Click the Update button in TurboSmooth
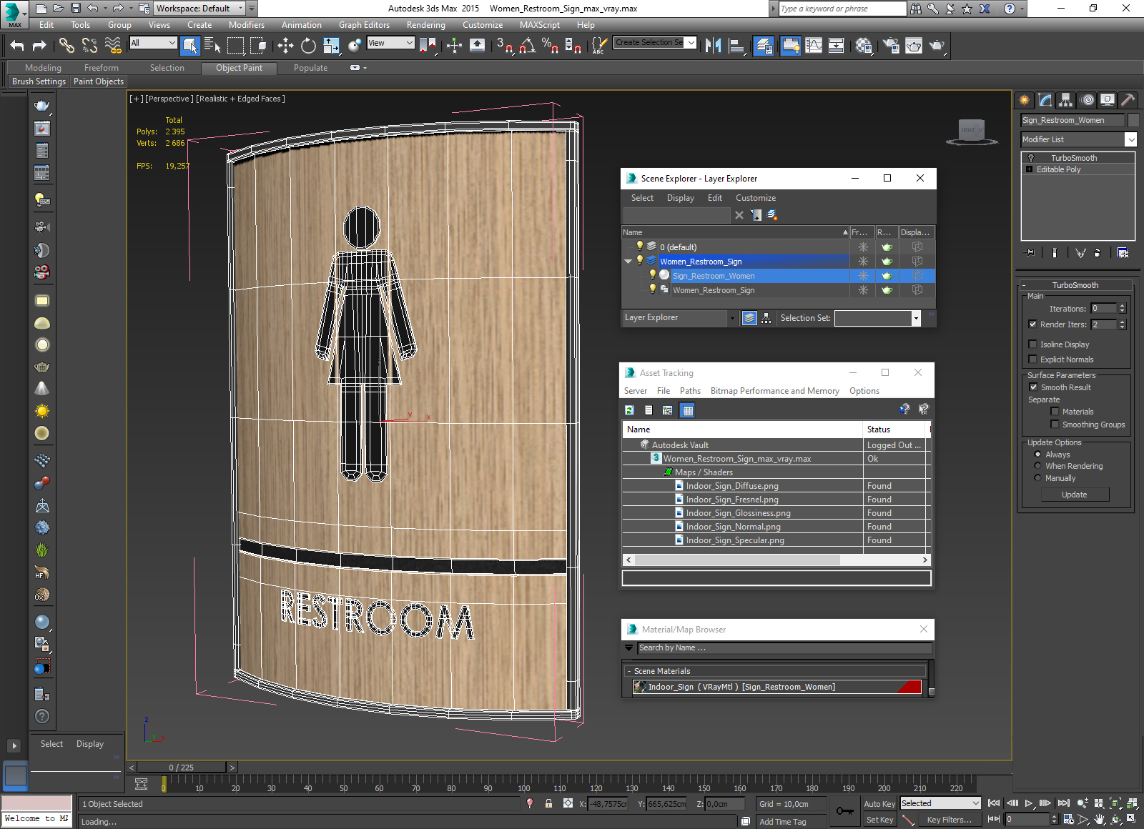Screen dimensions: 1144x829 pyautogui.click(x=1074, y=495)
